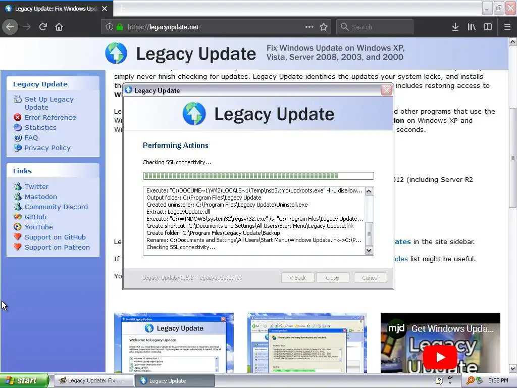Open the Support on GitHub link
517x388 pixels.
pos(55,237)
